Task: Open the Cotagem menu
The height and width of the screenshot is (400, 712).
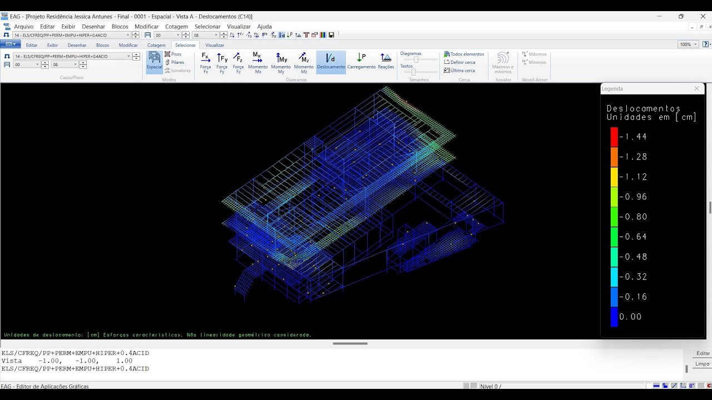Action: coord(176,27)
